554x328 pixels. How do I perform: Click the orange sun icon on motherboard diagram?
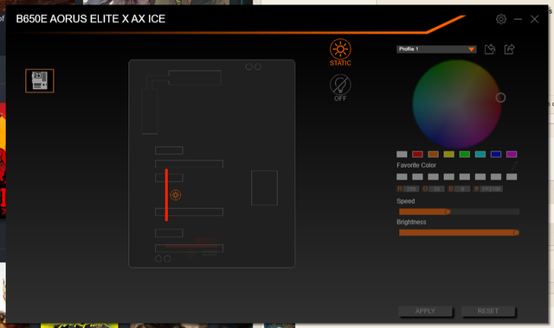pos(176,195)
